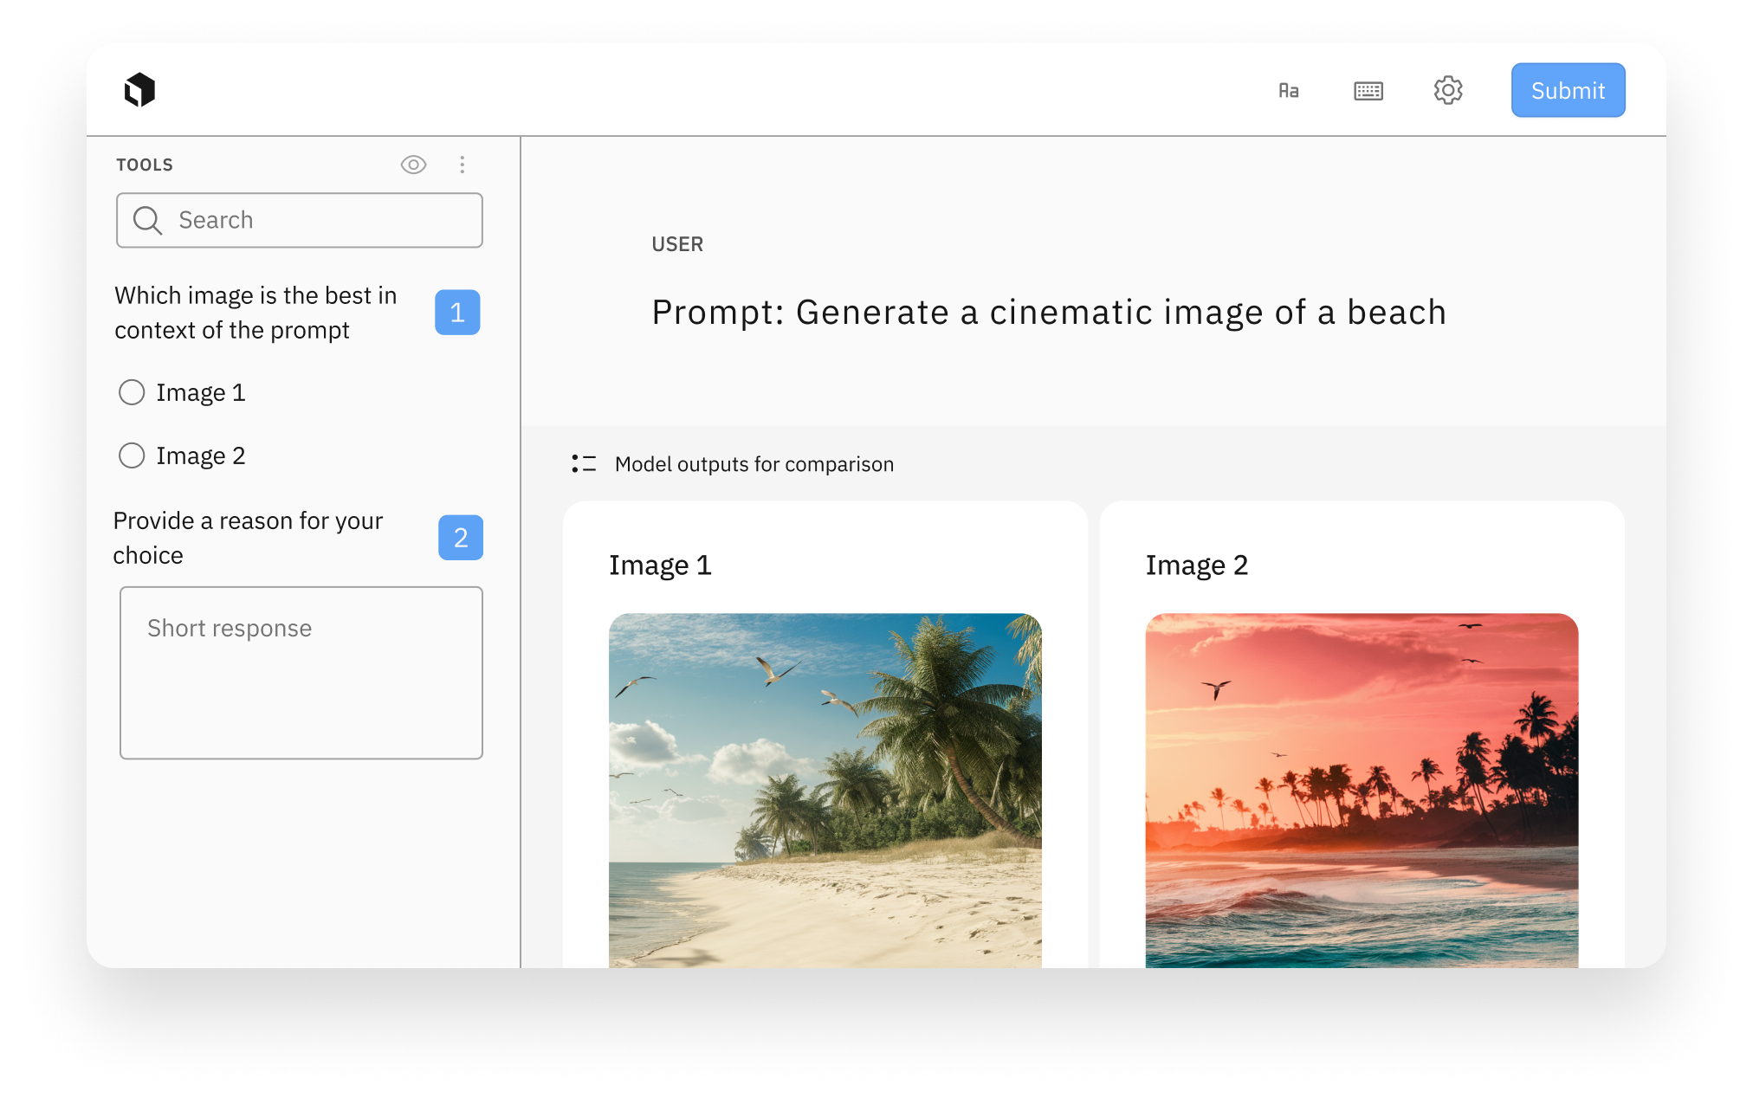1753x1098 pixels.
Task: Click the blue number 2 badge
Action: pos(461,538)
